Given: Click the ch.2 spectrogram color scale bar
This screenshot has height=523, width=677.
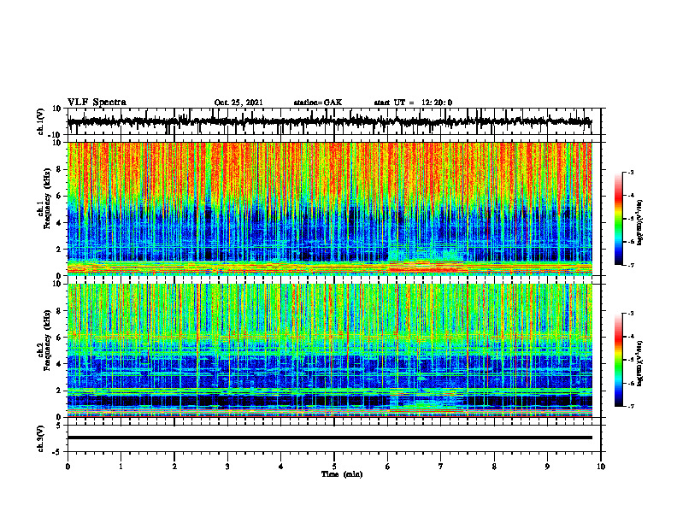Looking at the screenshot, I should [x=618, y=360].
